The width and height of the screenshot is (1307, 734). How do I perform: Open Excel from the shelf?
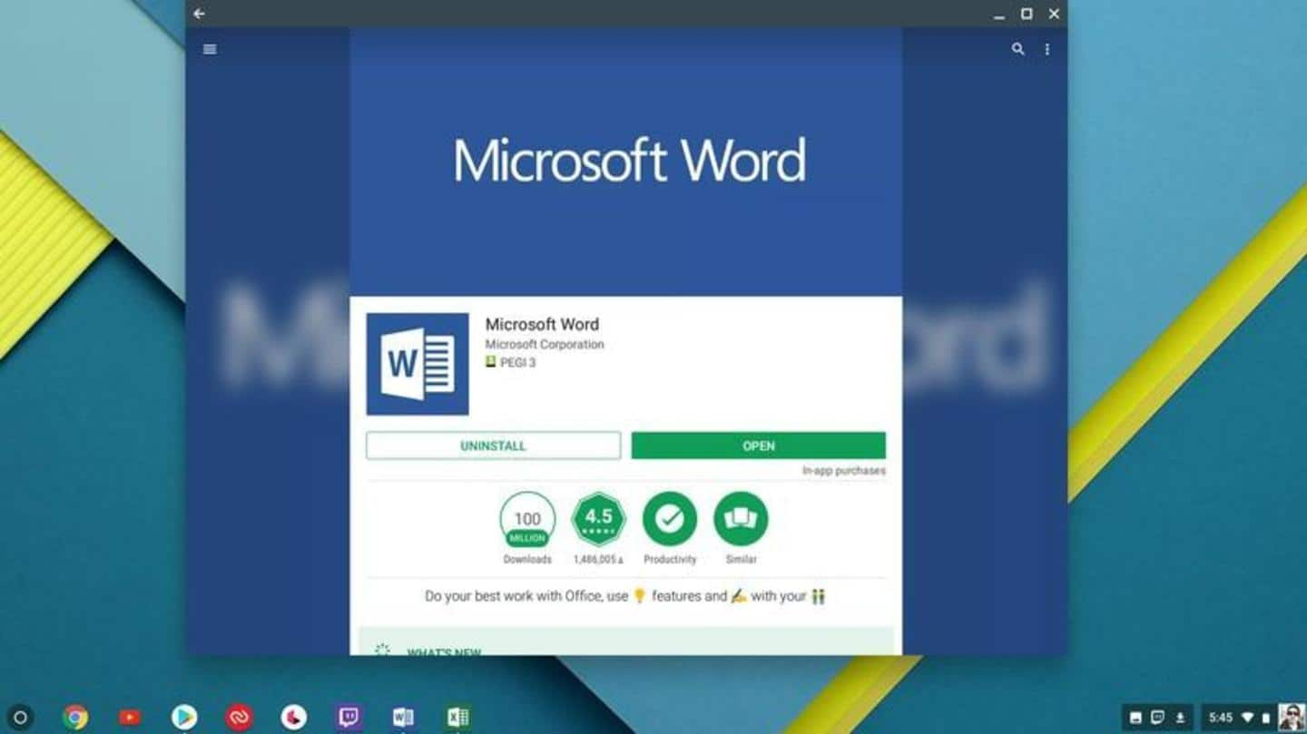[458, 718]
